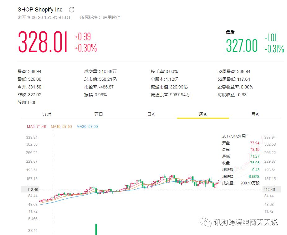Click the after-hours price 327.00
The width and height of the screenshot is (287, 235).
point(242,45)
